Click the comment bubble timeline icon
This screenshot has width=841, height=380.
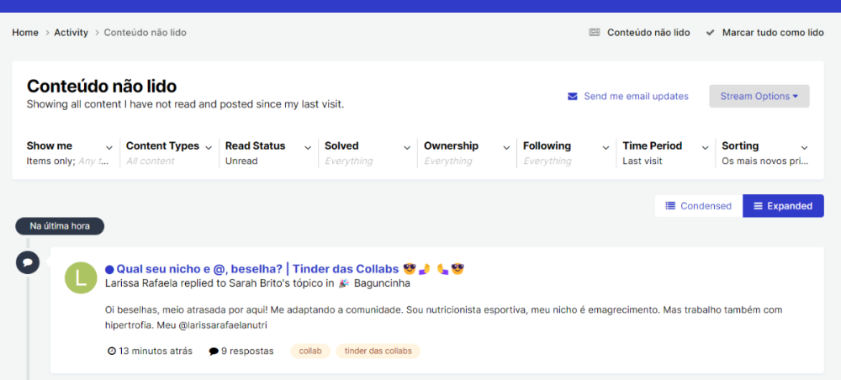tap(28, 262)
